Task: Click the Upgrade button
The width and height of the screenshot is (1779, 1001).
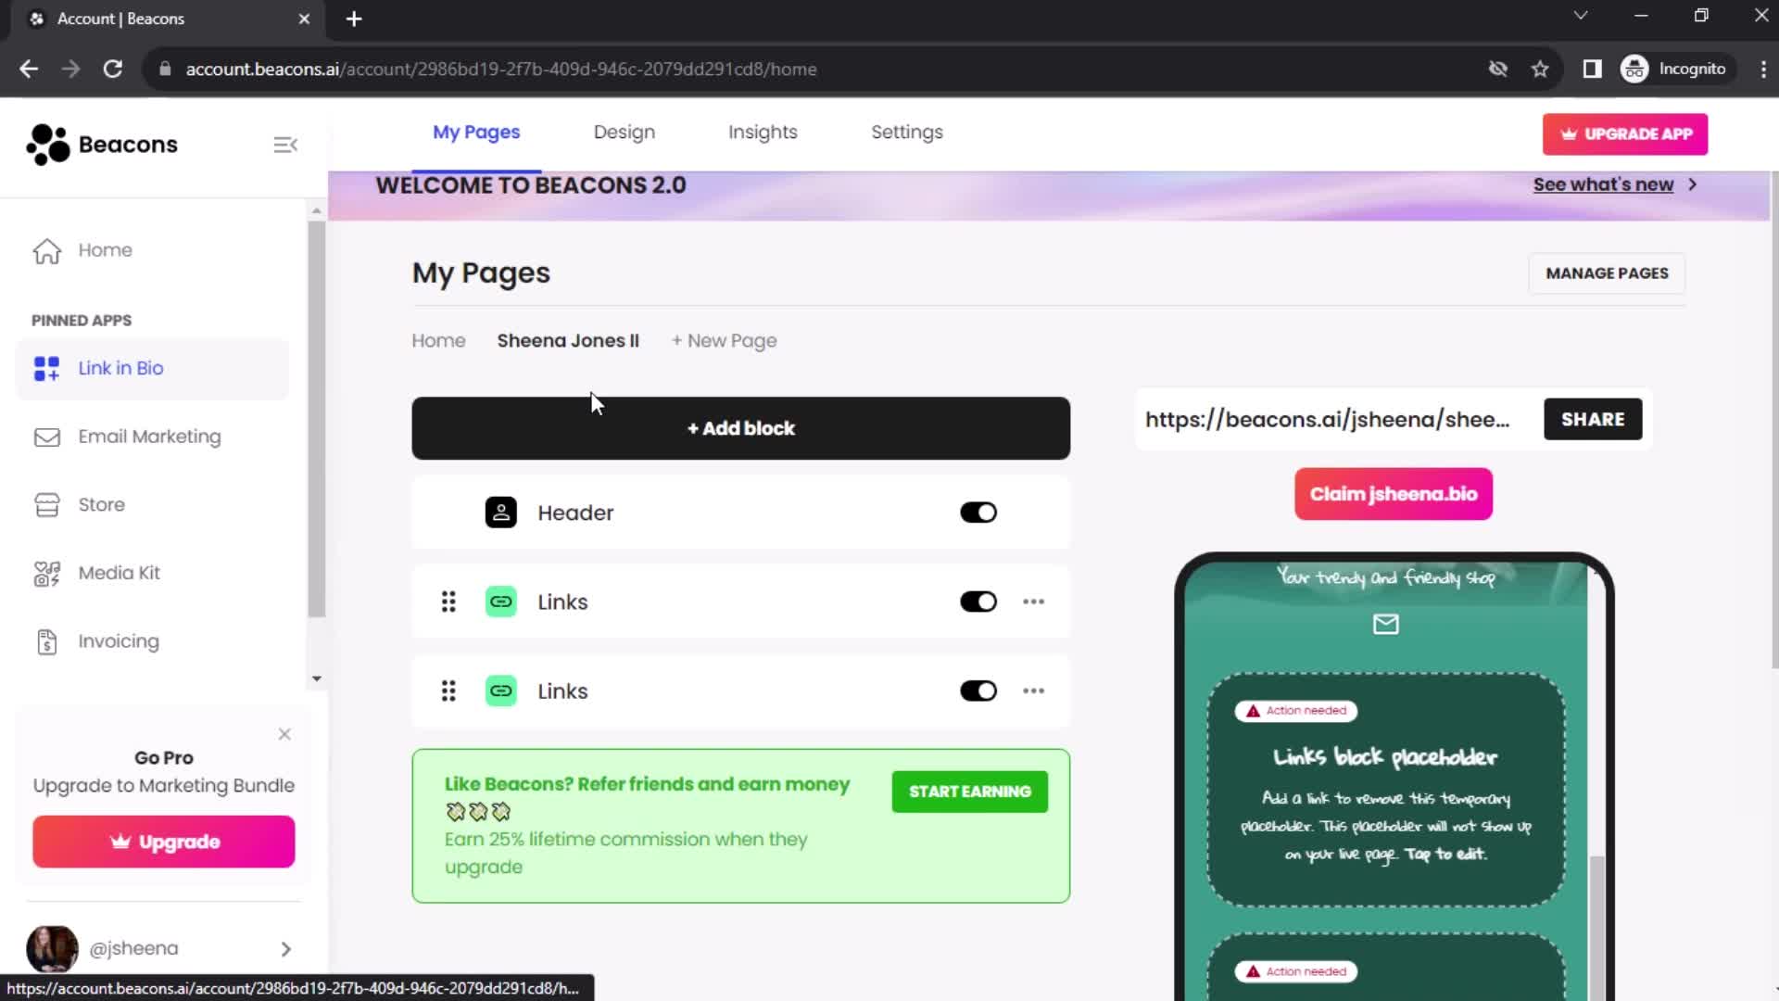Action: coord(164,843)
